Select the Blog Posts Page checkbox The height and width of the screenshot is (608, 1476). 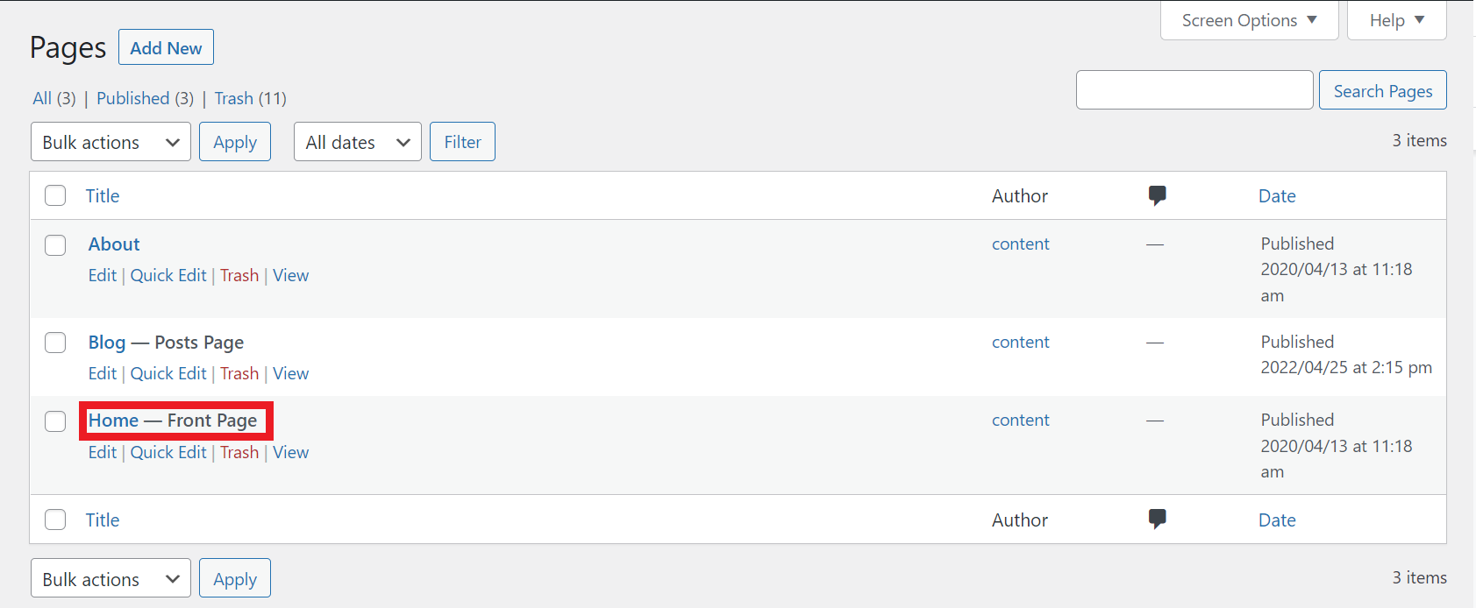click(55, 343)
